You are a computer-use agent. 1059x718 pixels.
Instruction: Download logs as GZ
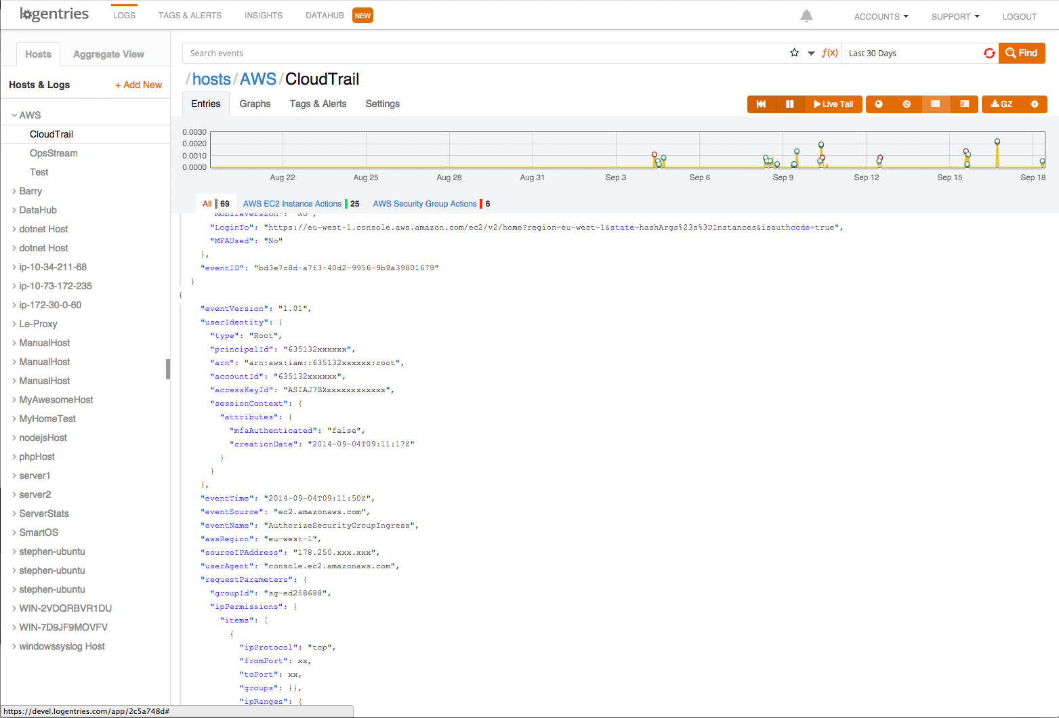[1001, 104]
